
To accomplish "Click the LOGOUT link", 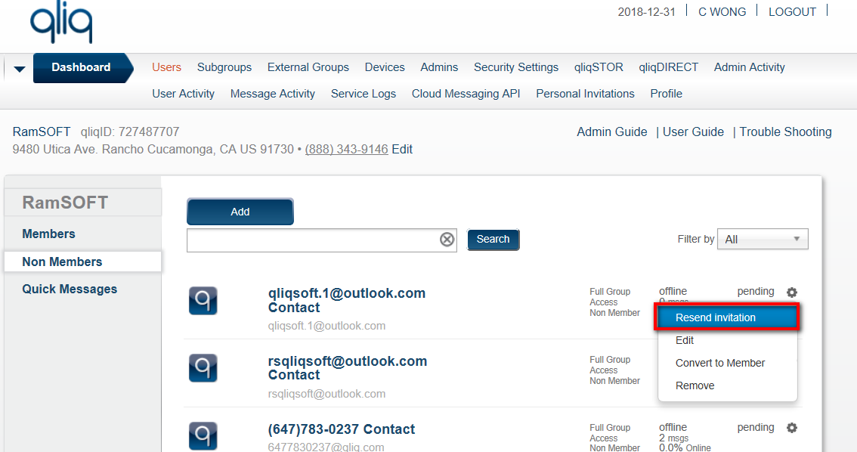I will pos(792,12).
